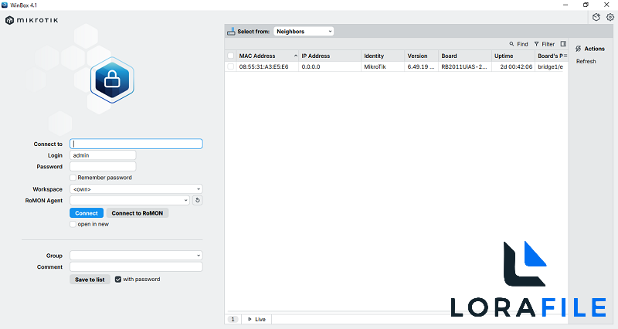Sort by Identity column header
The height and width of the screenshot is (329, 618).
click(382, 56)
